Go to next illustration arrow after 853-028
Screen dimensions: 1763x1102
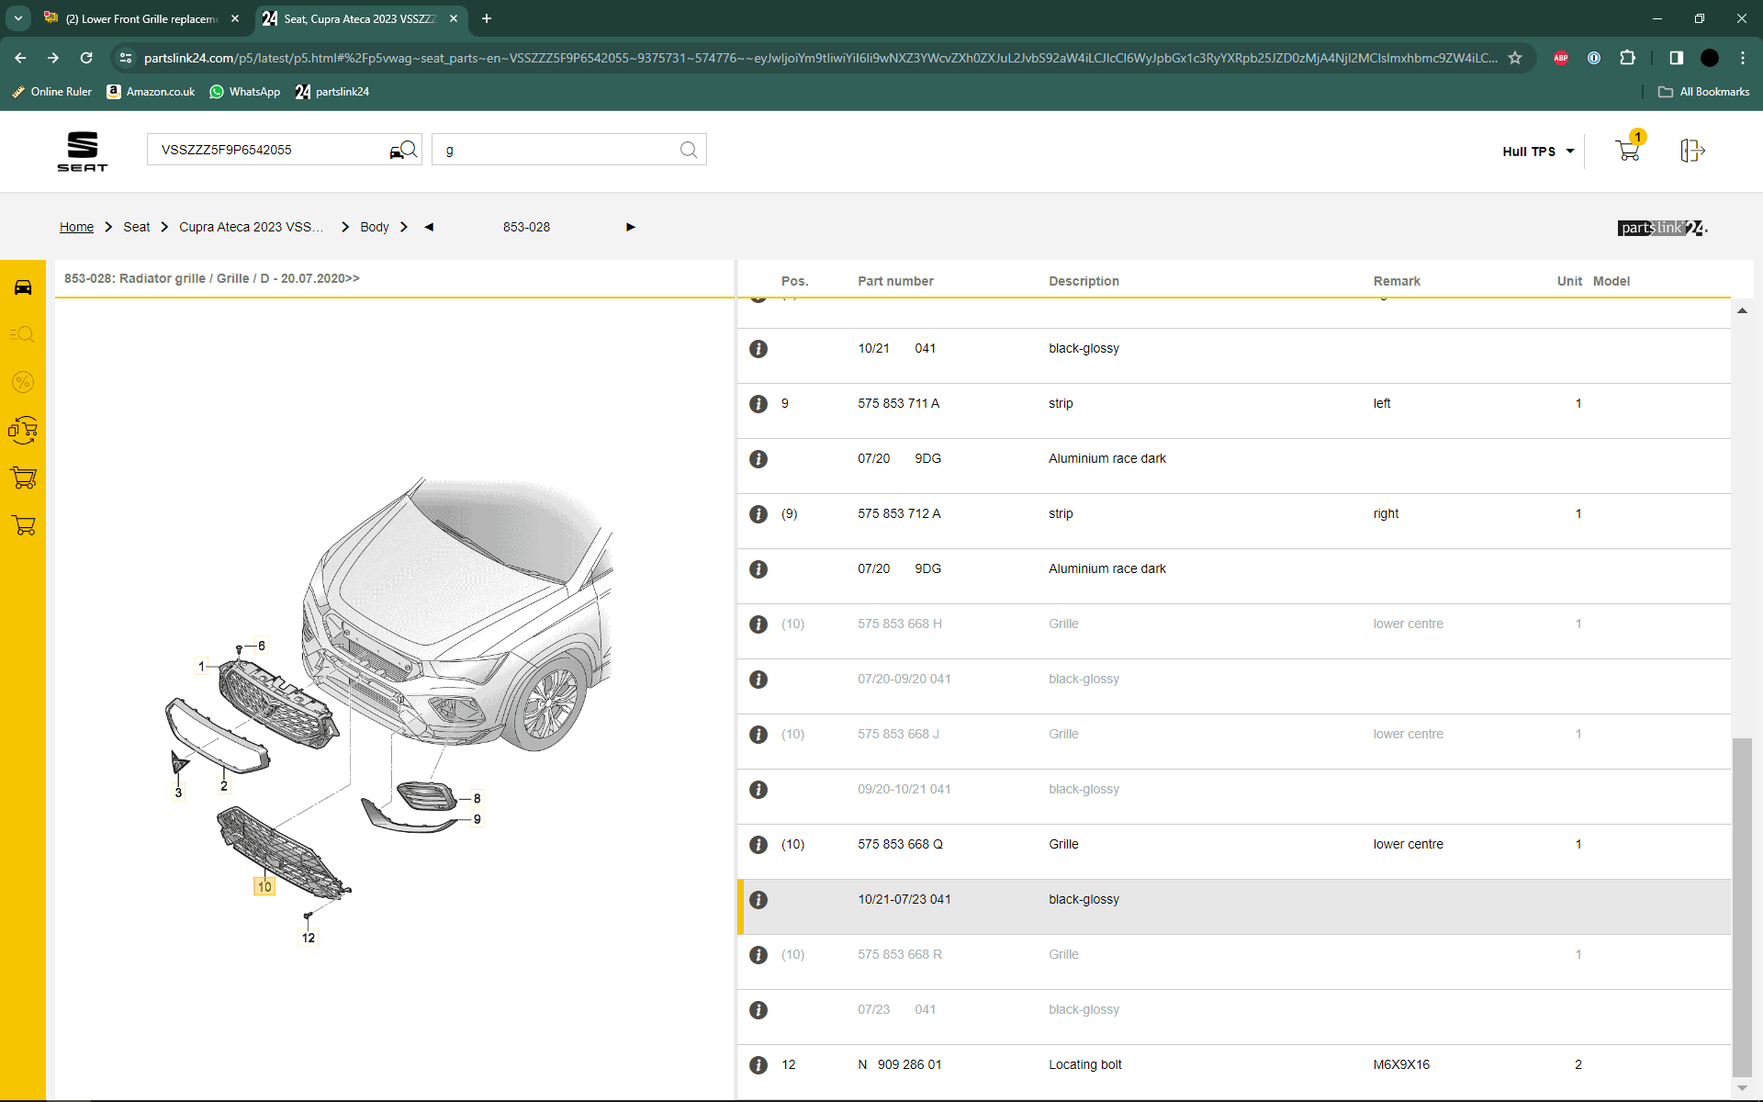point(630,227)
